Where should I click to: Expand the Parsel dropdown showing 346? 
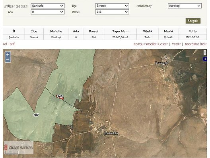tap(112, 12)
